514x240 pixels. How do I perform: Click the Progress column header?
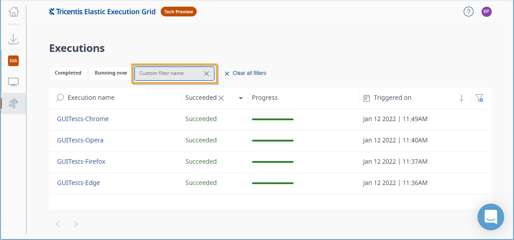click(x=264, y=98)
